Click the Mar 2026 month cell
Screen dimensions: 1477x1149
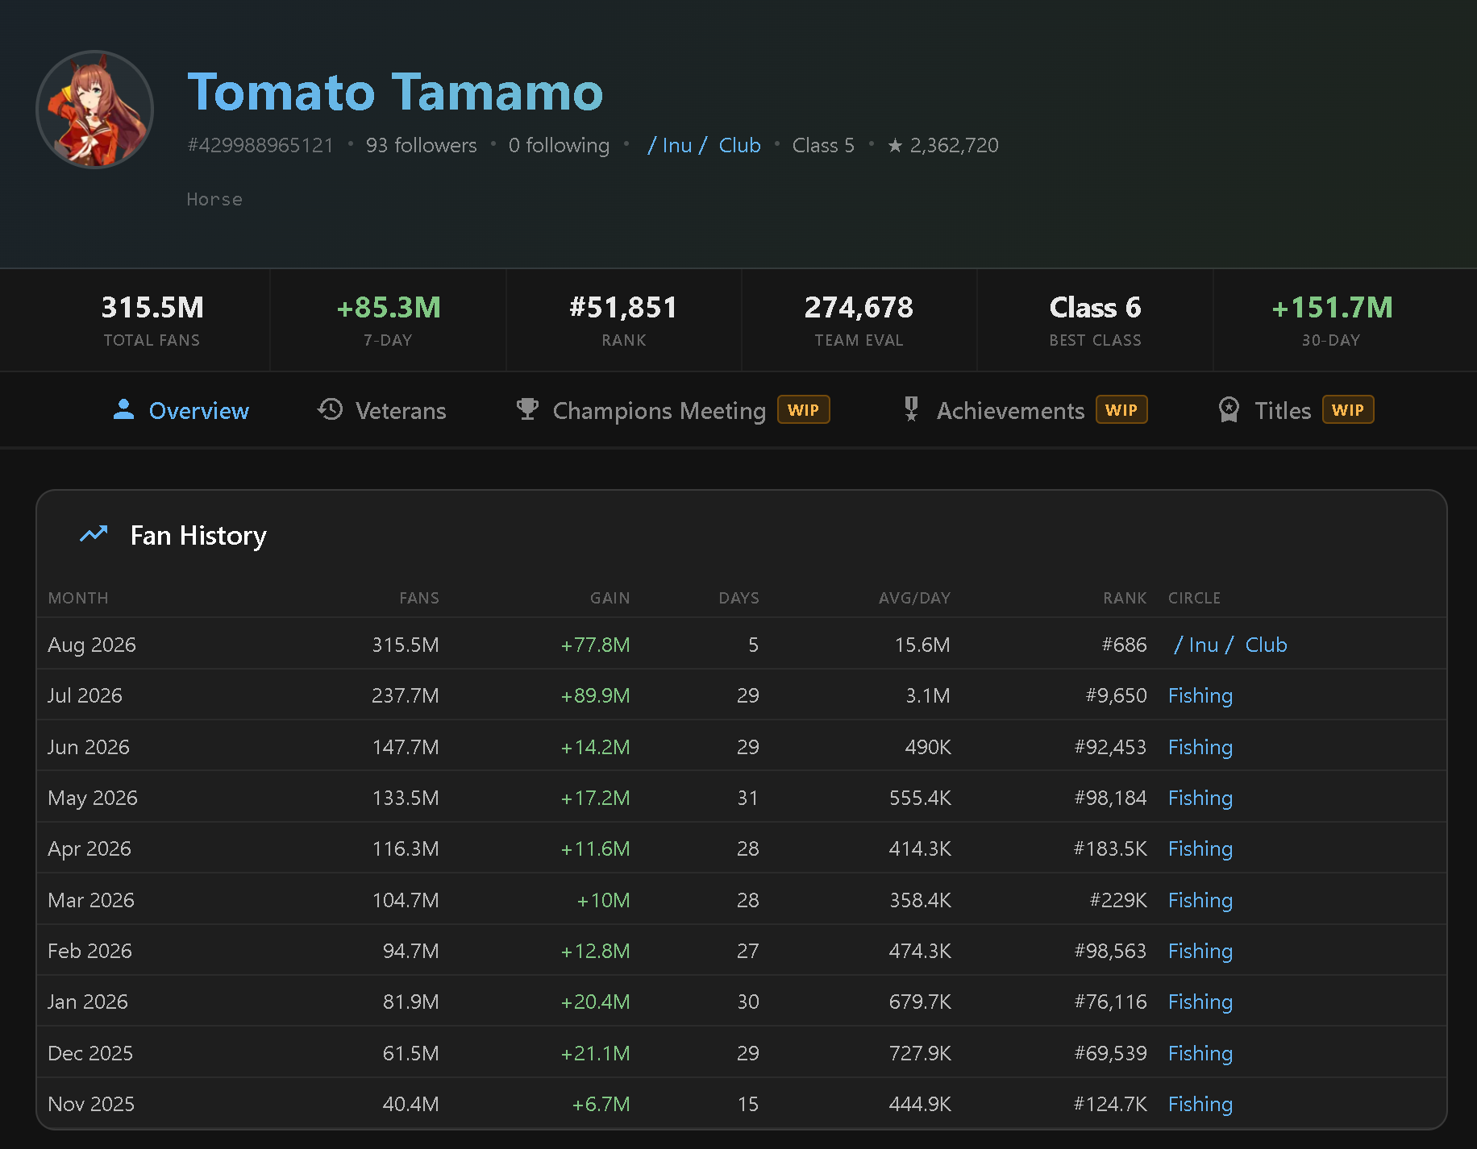click(91, 900)
